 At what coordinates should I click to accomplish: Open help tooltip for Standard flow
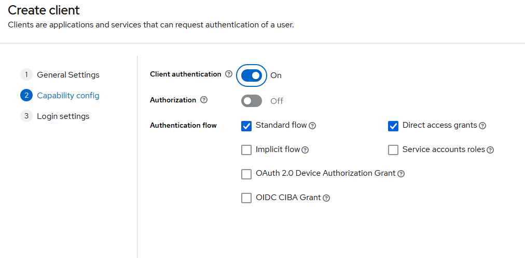(312, 126)
